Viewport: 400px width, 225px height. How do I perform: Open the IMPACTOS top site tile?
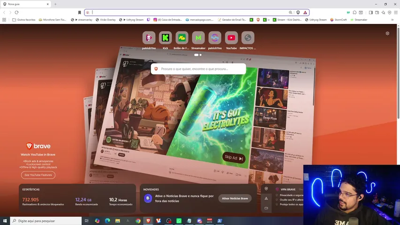click(x=248, y=40)
